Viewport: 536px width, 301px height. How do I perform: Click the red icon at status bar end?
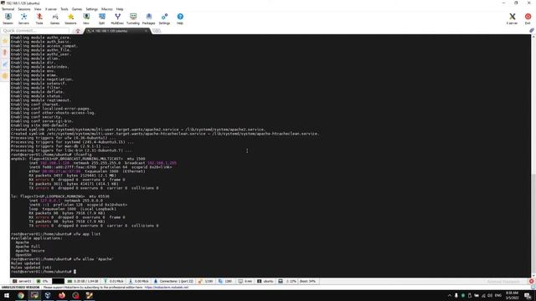532,281
